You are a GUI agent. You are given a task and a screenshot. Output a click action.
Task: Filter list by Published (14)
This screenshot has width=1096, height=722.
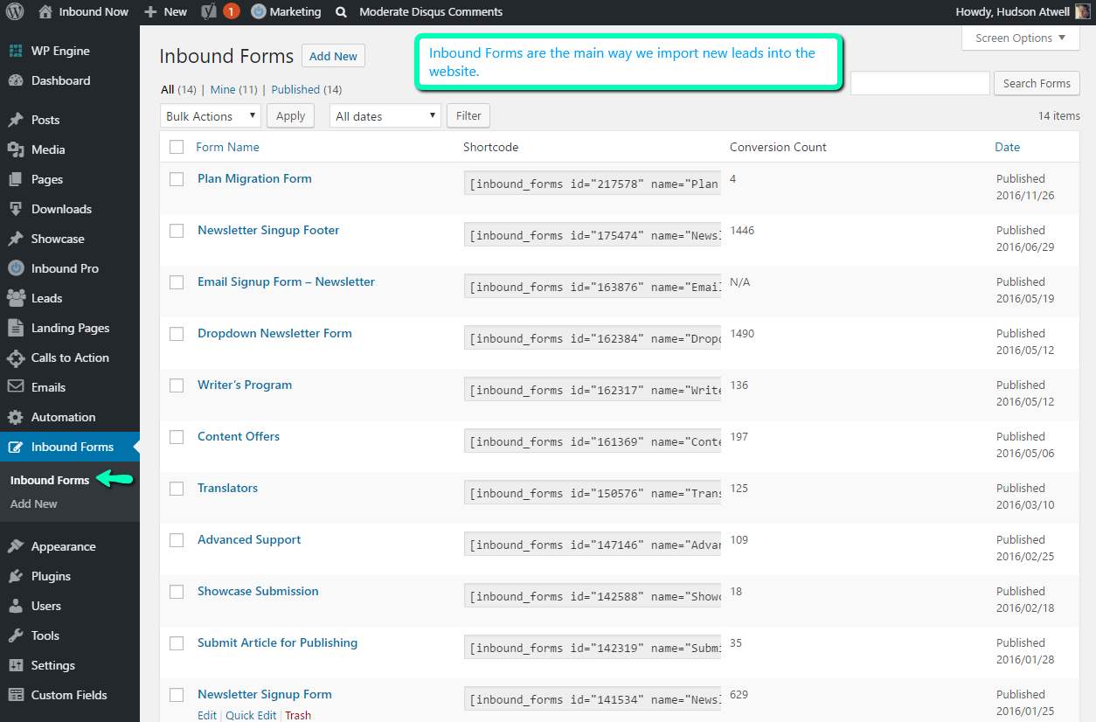pos(307,89)
